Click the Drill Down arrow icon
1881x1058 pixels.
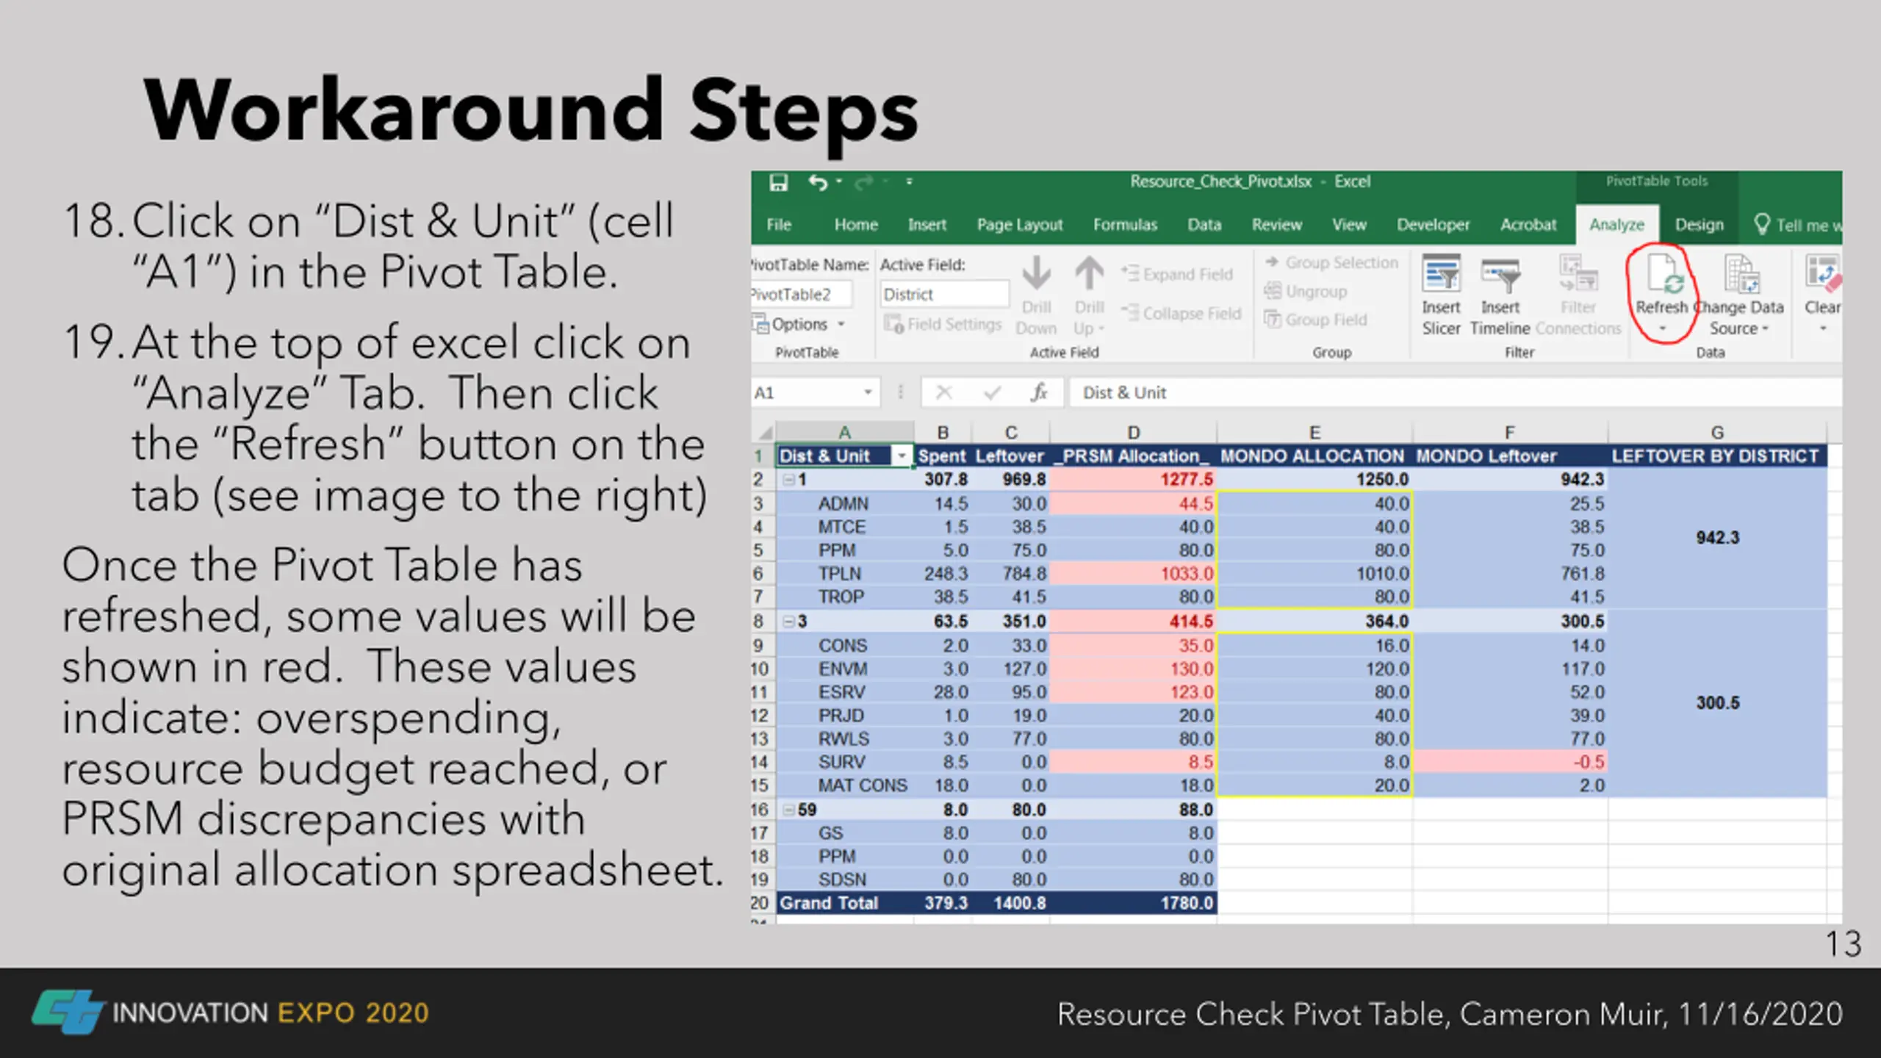[x=1036, y=273]
